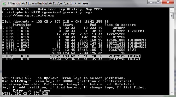176x97 pixels.
Task: Select the [WINDOWS] row with size 209221632
Action: [74, 44]
